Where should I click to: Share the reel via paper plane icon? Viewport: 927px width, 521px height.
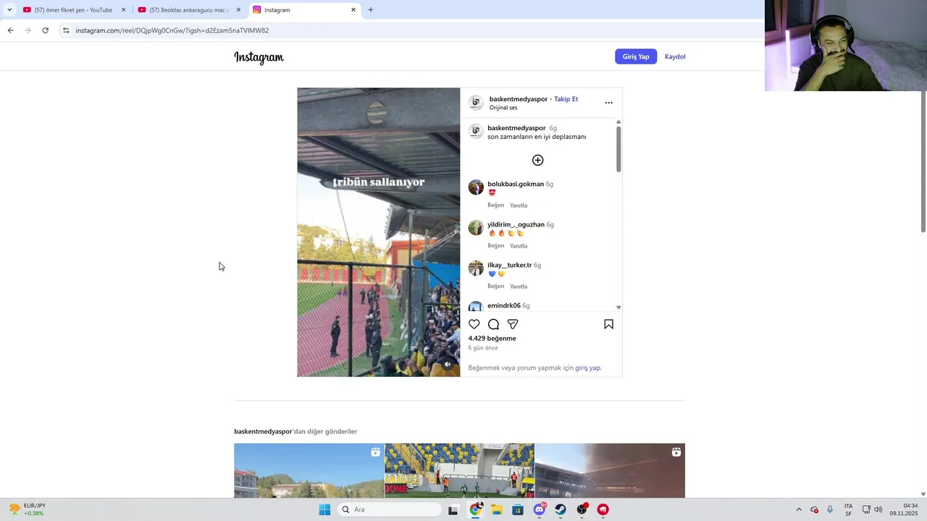tap(513, 324)
